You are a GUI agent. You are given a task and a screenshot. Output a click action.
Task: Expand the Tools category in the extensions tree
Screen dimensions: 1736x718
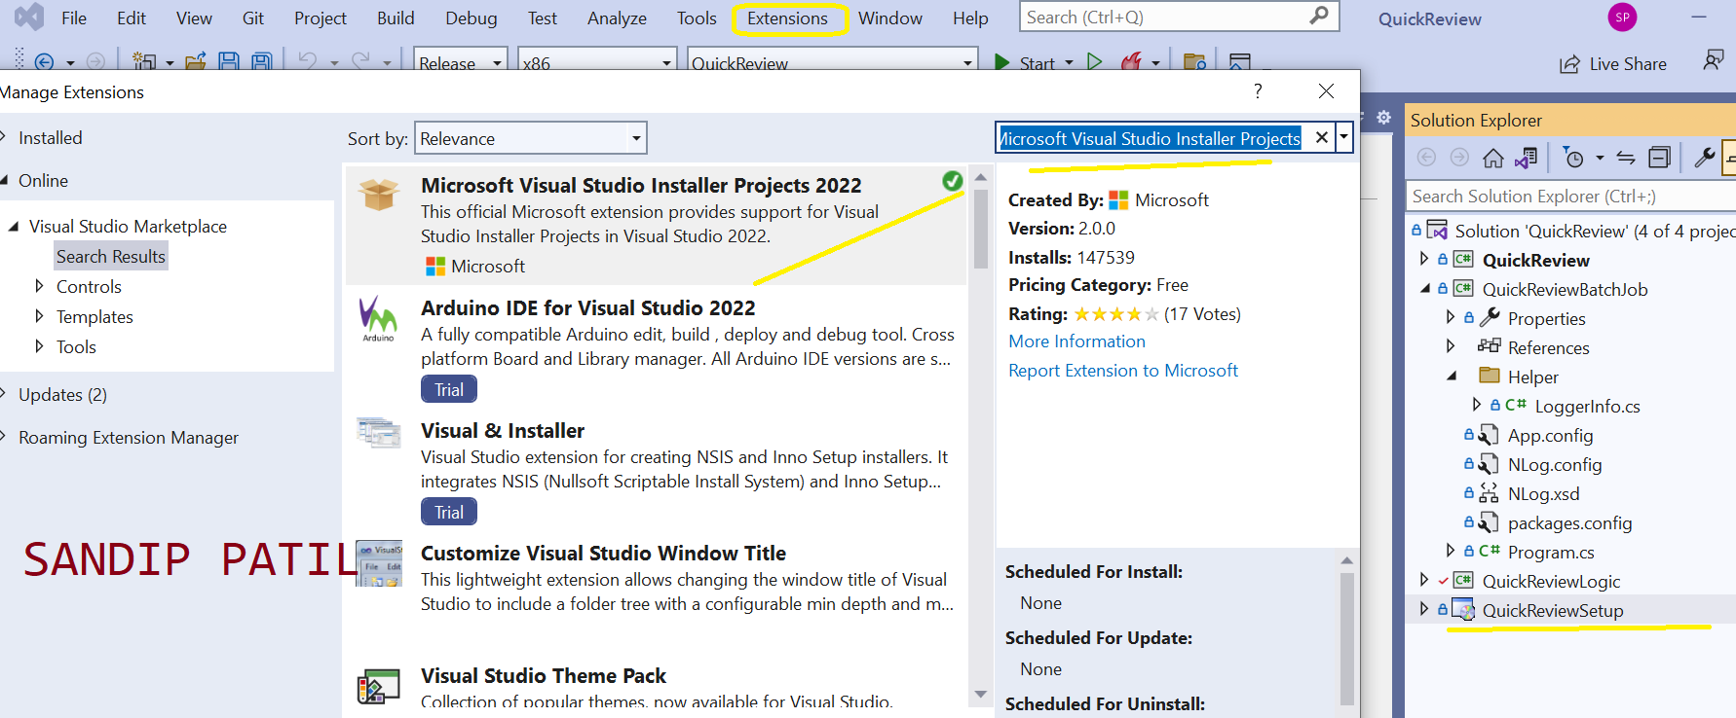pyautogui.click(x=39, y=346)
